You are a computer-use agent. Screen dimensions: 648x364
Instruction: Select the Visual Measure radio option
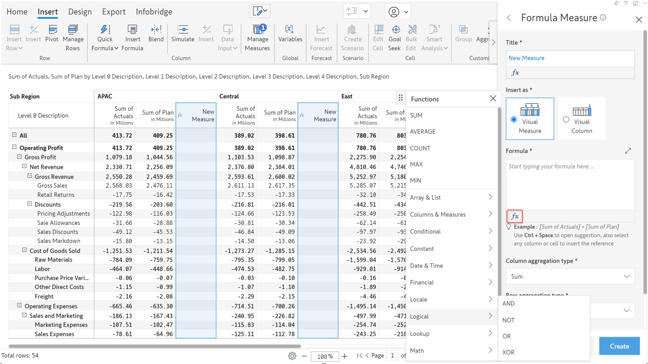(x=514, y=119)
